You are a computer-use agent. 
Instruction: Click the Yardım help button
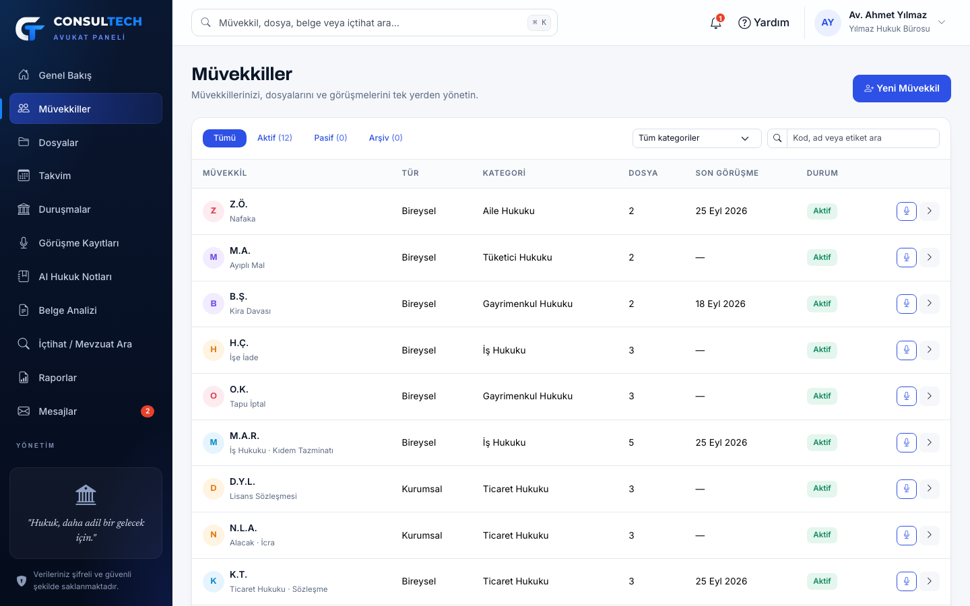coord(764,23)
